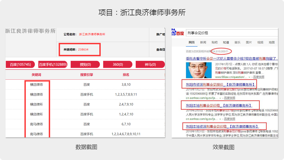Click the 浙江良济律师事务所 logo in the data panel
Screen dimensions: 284x160
tap(30, 31)
